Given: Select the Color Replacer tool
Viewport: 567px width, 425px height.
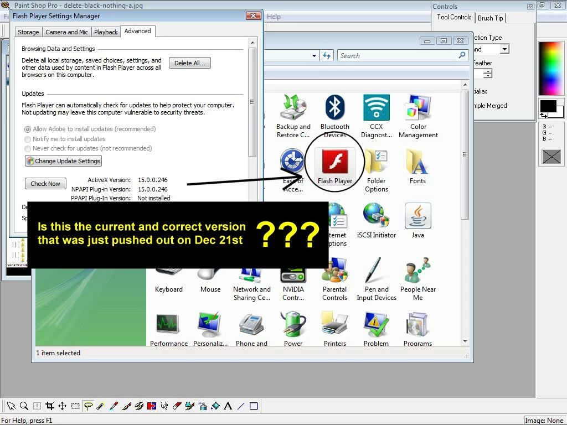Looking at the screenshot, I should (x=152, y=406).
